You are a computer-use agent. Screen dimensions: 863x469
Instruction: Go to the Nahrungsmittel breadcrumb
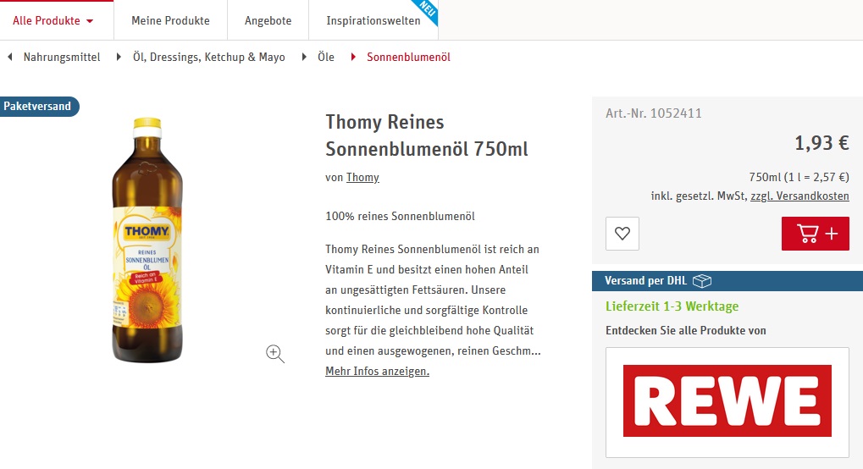click(62, 57)
